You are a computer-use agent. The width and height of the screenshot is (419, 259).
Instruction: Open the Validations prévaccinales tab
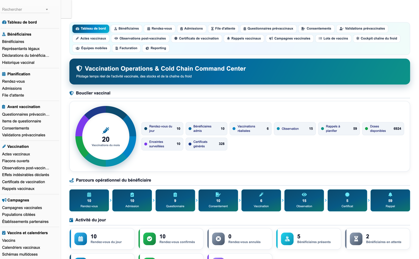pos(362,29)
